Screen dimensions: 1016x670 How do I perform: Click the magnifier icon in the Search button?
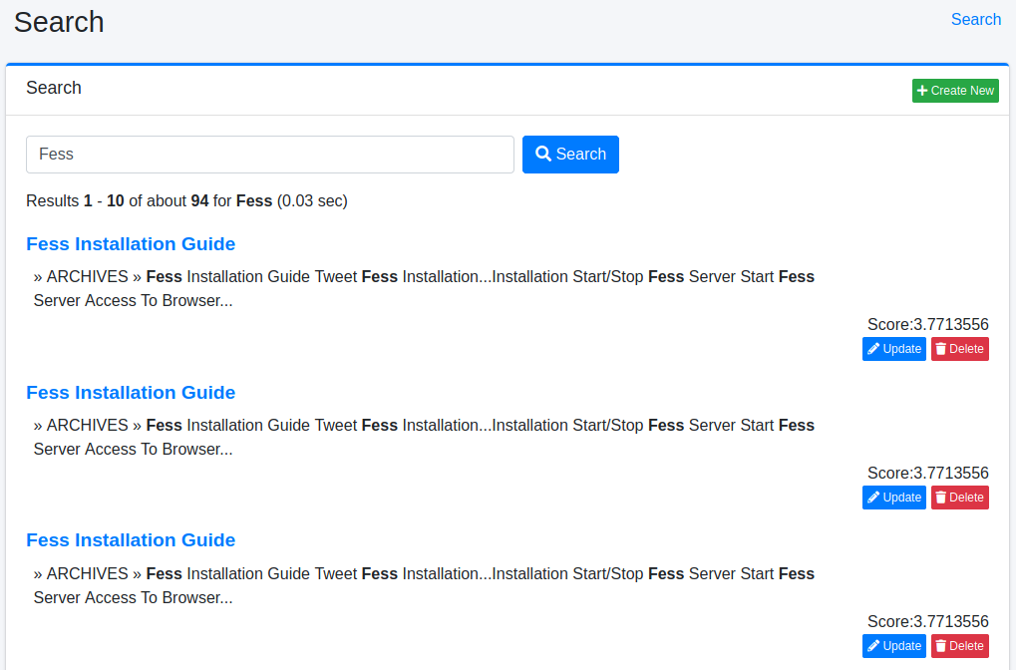click(x=543, y=154)
